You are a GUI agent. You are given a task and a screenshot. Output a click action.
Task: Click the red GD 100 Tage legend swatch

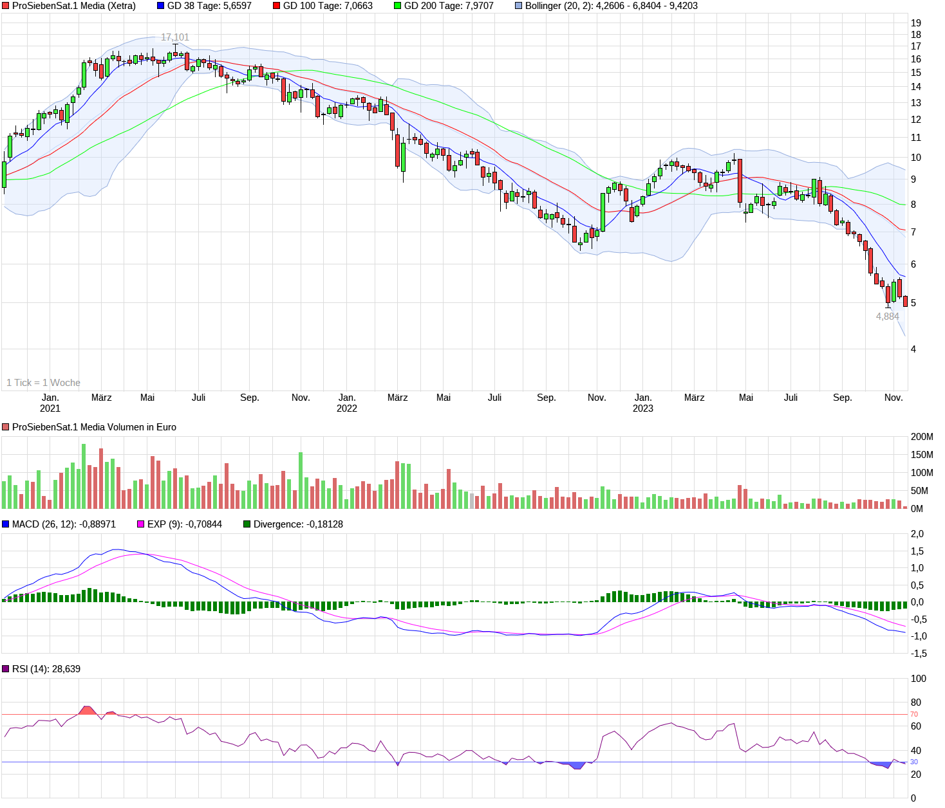click(x=276, y=6)
